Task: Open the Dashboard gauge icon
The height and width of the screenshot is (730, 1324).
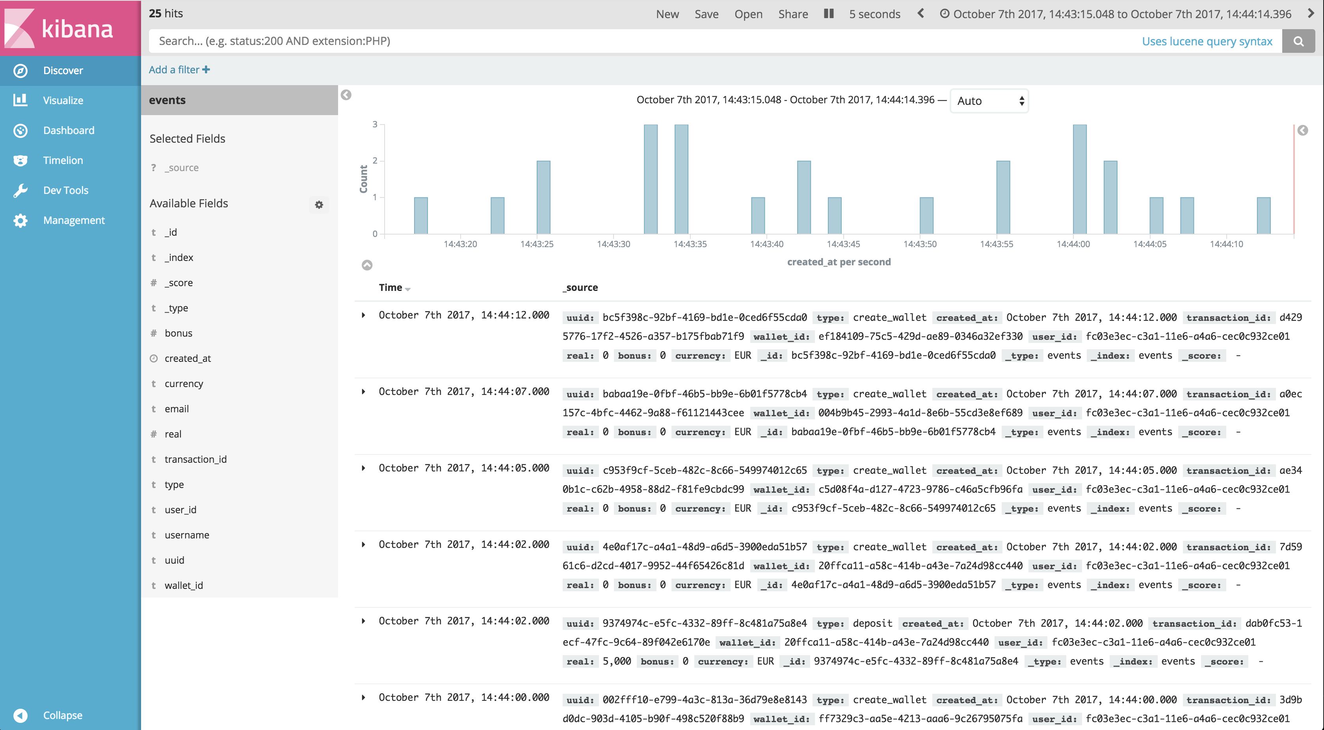Action: 20,130
